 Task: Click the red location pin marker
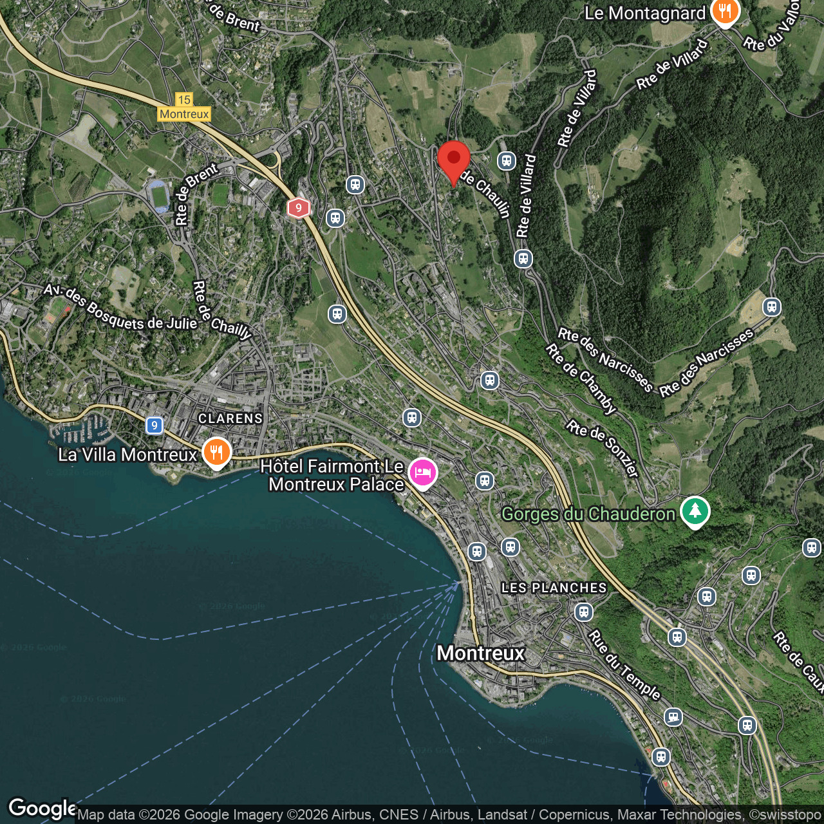click(454, 164)
